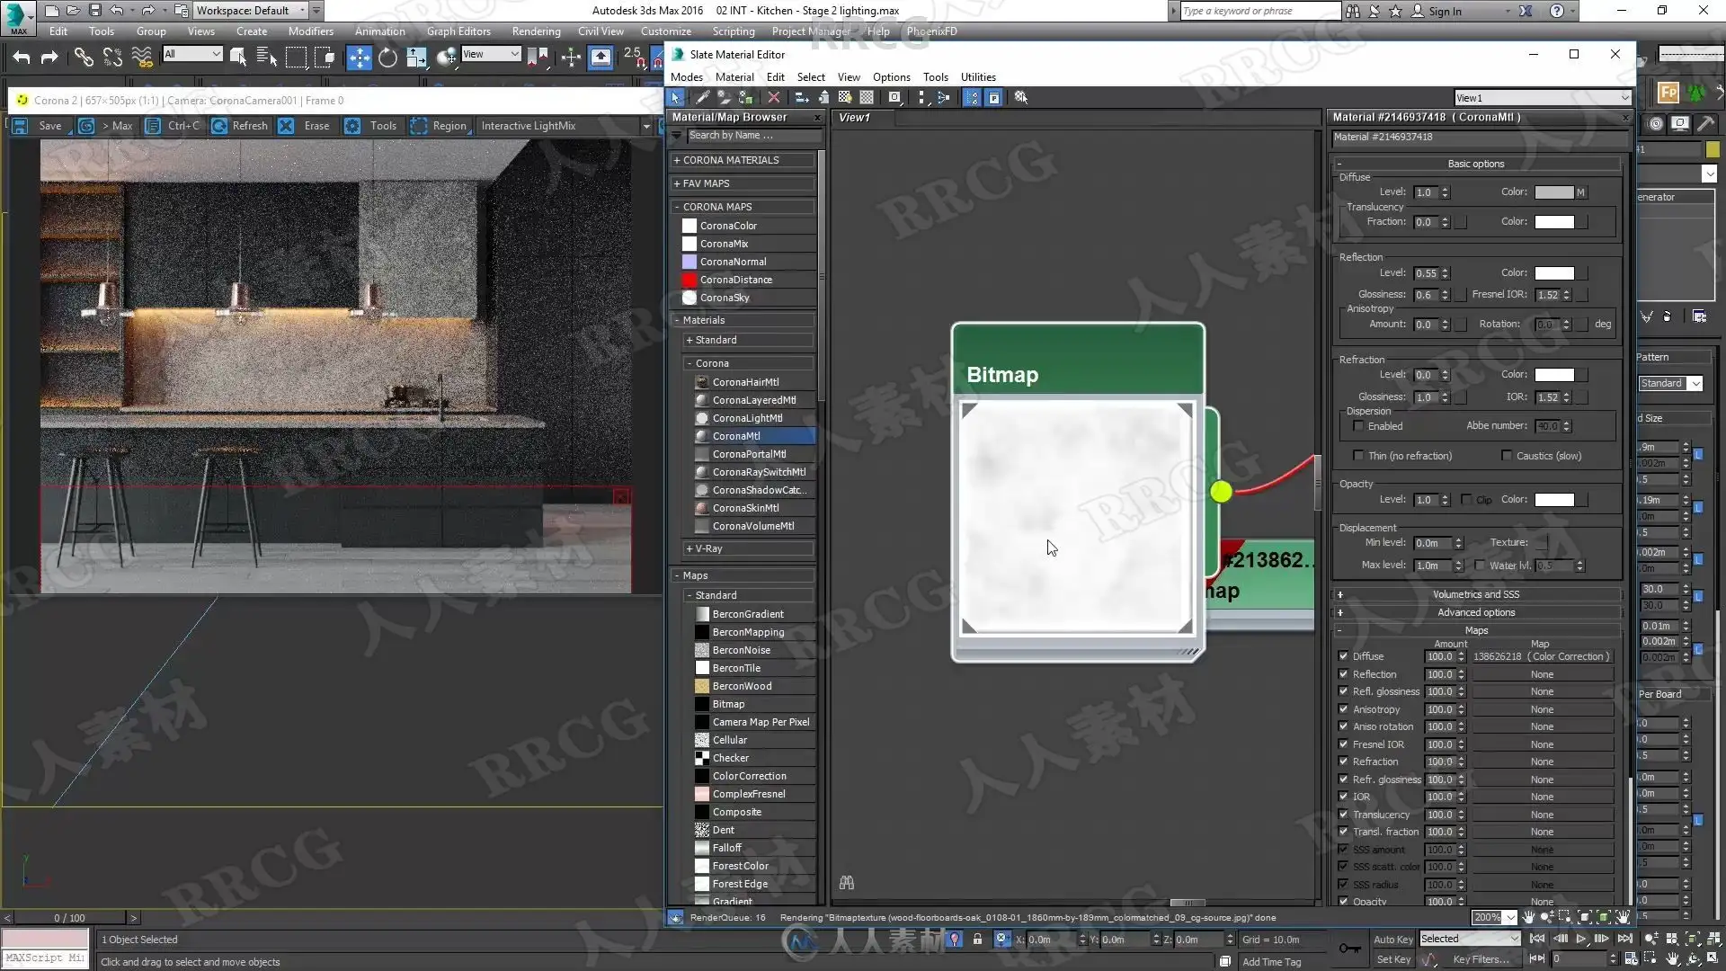This screenshot has height=971, width=1726.
Task: Click the red X delete selected icon
Action: (x=773, y=97)
